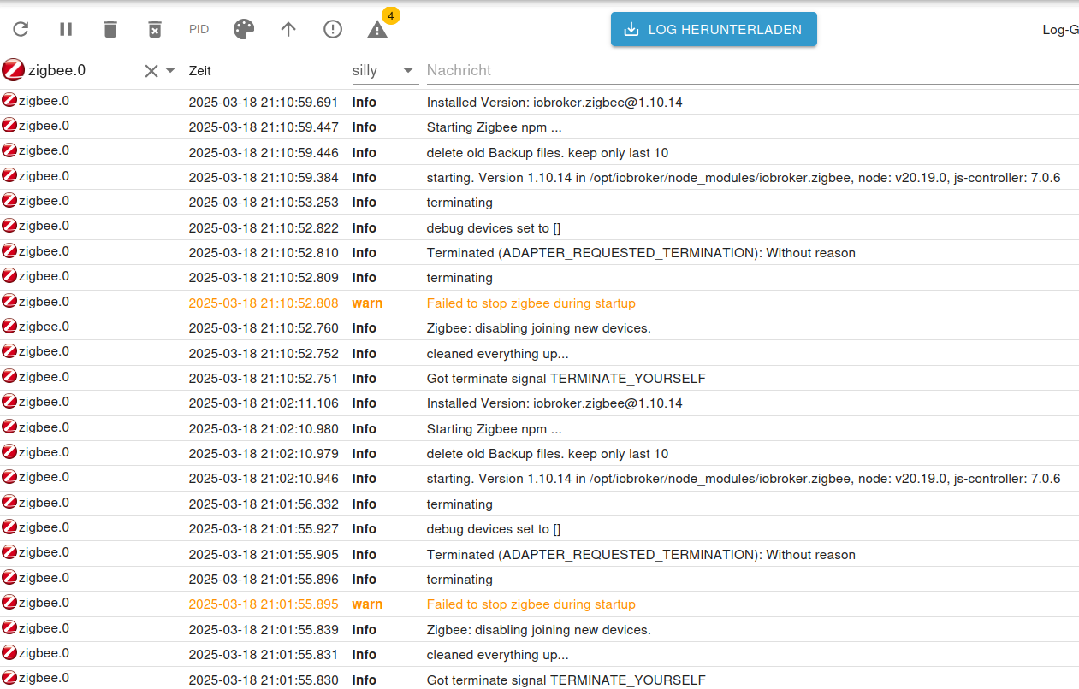This screenshot has width=1079, height=689.
Task: Click timestamp 2025-03-18 21:02:11.106
Action: tap(264, 403)
